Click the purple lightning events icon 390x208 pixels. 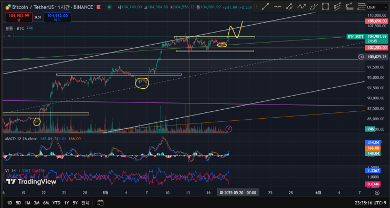229,129
